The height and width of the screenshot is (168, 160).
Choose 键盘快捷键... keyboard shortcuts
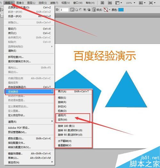point(29,154)
